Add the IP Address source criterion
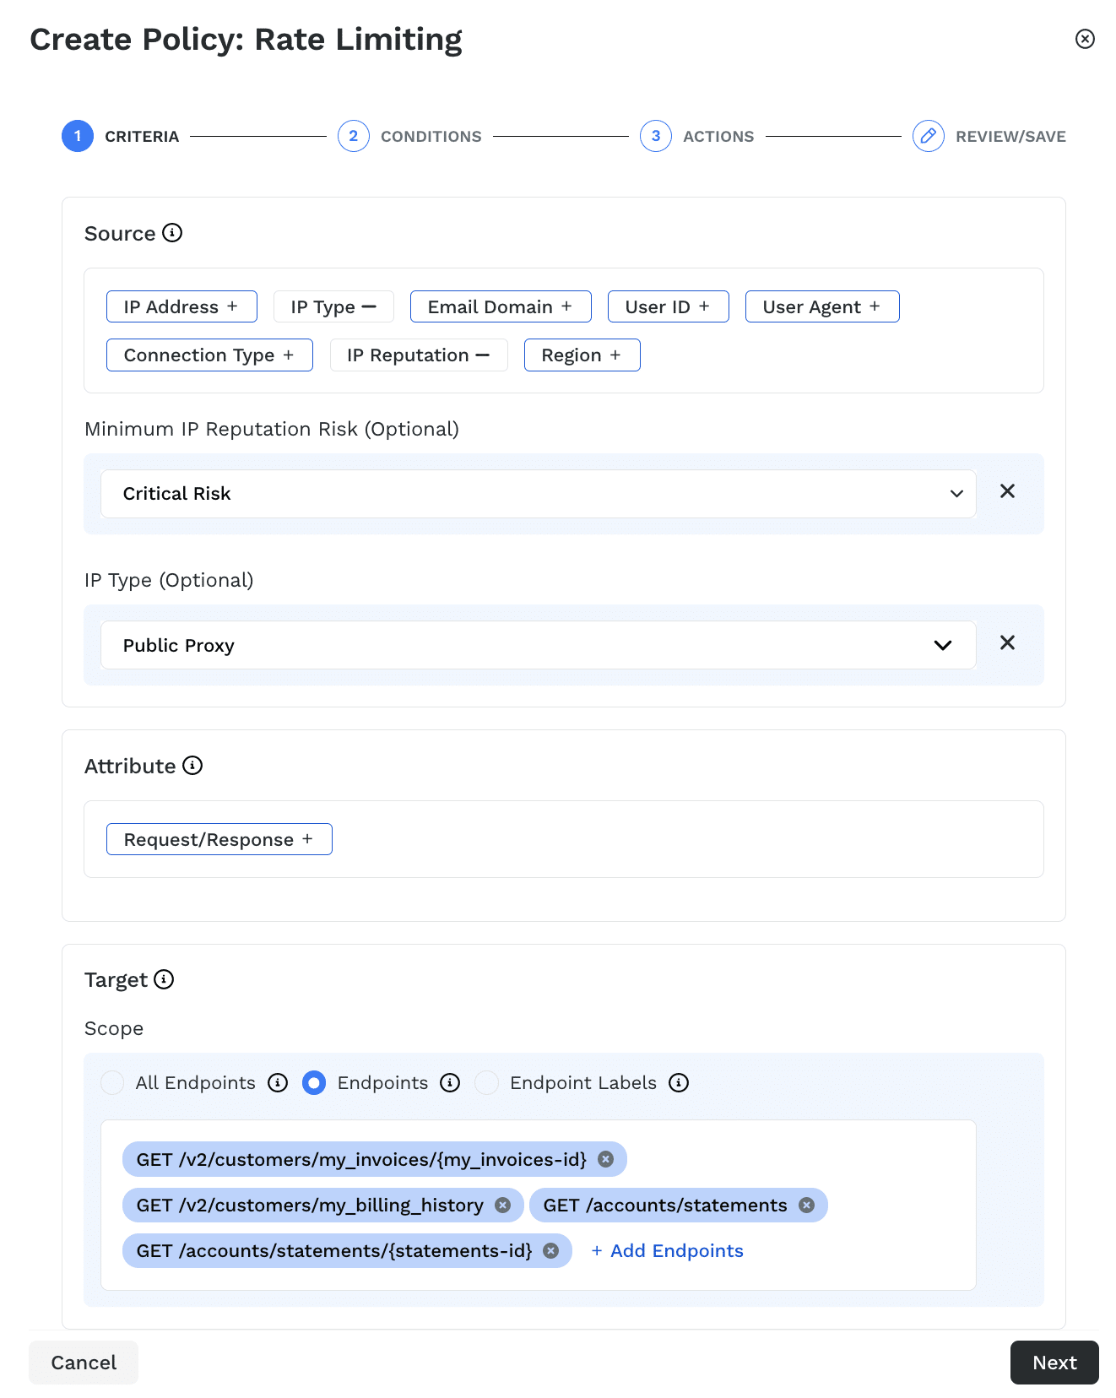Screen dimensions: 1116x1398 181,307
